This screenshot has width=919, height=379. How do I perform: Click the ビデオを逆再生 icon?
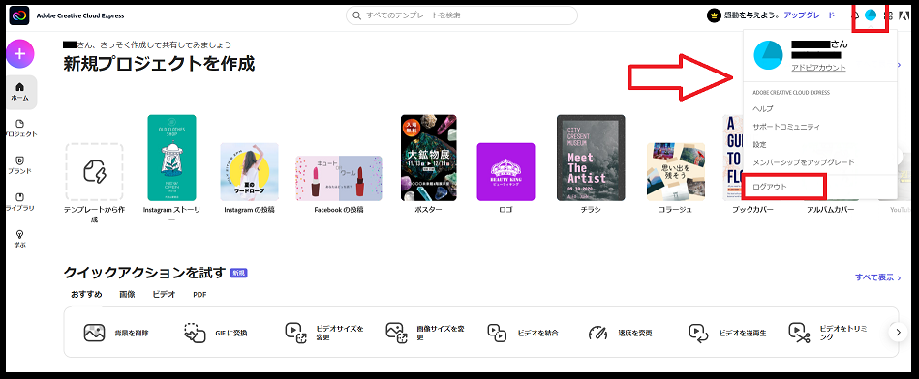tap(698, 333)
